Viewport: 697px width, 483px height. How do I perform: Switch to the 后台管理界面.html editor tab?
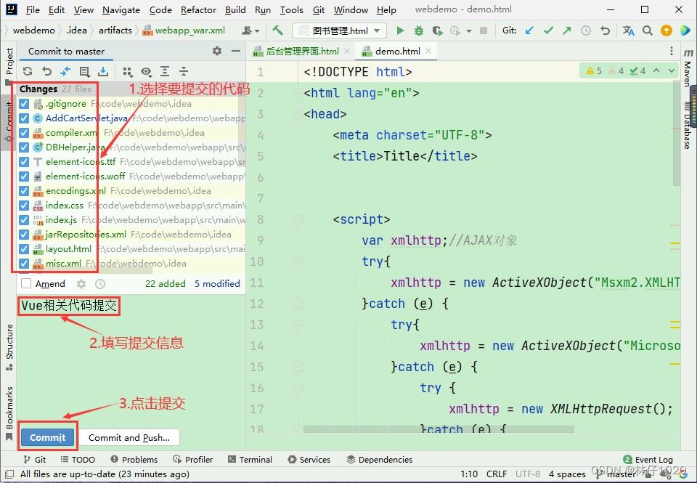302,52
